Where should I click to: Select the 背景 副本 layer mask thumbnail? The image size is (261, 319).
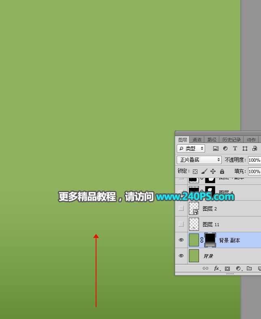tap(210, 240)
